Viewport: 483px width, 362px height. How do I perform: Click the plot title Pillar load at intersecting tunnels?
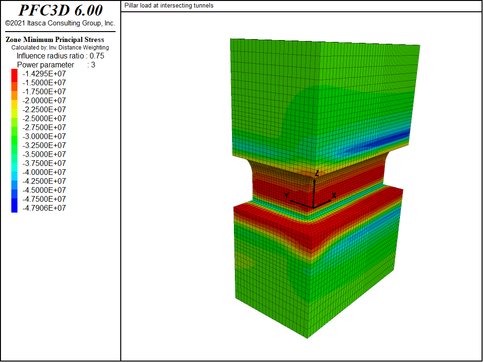pos(169,6)
